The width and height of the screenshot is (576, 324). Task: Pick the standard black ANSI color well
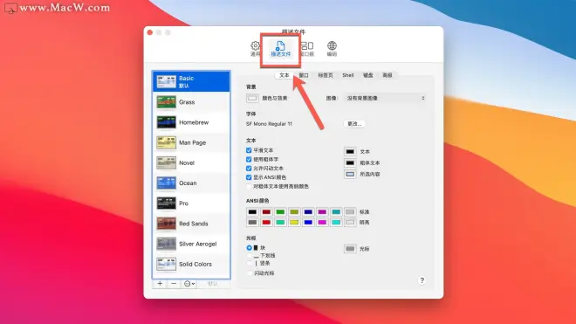click(252, 212)
